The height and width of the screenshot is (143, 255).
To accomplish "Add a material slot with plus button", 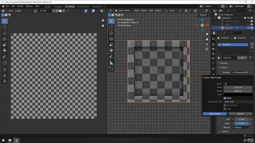I will pyautogui.click(x=252, y=44).
